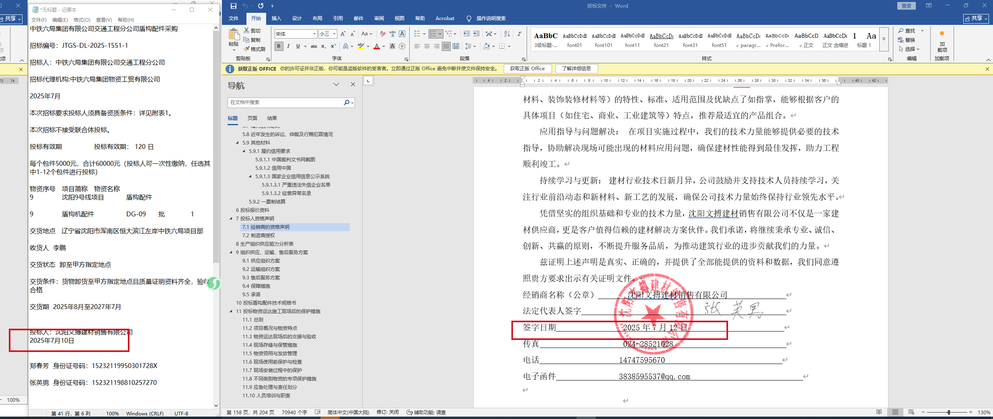Go to heading 7.2 制造商授权
The height and width of the screenshot is (419, 993).
(259, 236)
